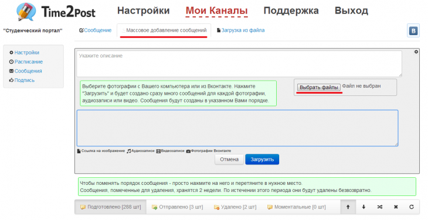This screenshot has height=220, width=428.
Task: Open panel settings via small gear icon
Action: point(416,51)
